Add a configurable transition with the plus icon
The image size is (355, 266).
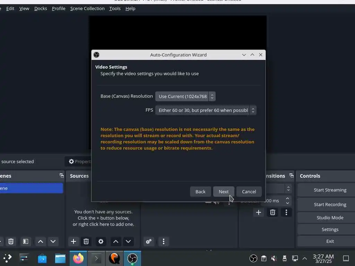point(259,212)
